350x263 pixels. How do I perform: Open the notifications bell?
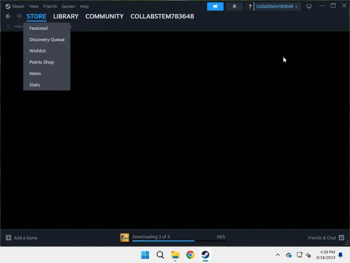(234, 7)
